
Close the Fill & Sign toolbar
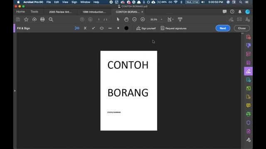click(242, 28)
